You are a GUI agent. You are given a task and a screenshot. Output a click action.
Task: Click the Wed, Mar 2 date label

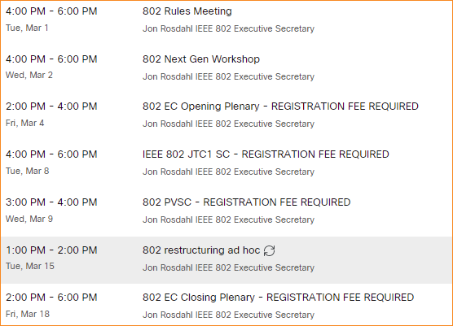click(x=29, y=76)
